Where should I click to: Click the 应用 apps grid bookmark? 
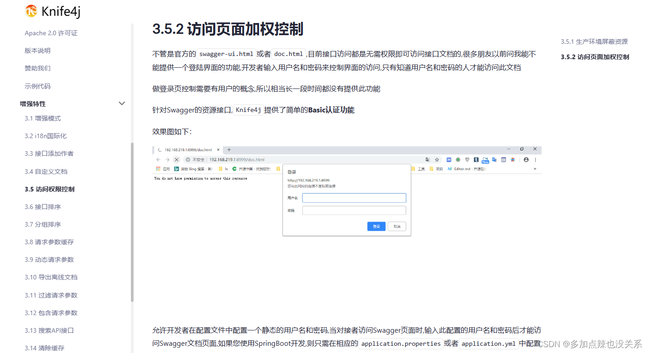click(163, 169)
